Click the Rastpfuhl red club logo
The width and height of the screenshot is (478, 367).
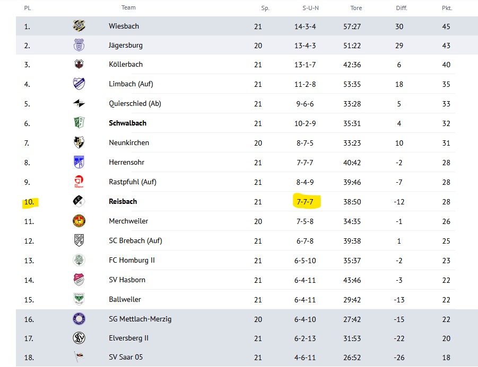click(x=79, y=182)
